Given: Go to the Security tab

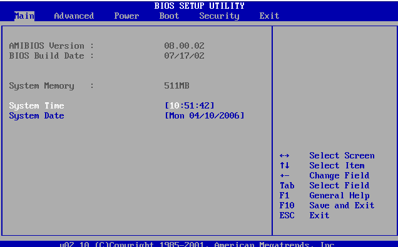Looking at the screenshot, I should [219, 16].
